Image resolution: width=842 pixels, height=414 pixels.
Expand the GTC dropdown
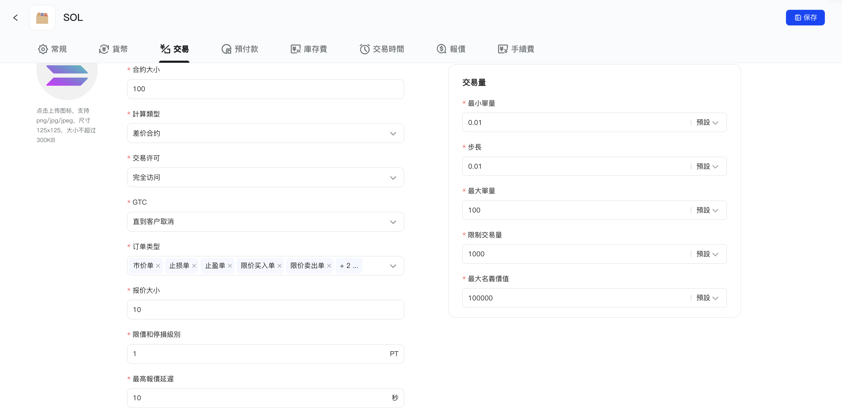(265, 222)
